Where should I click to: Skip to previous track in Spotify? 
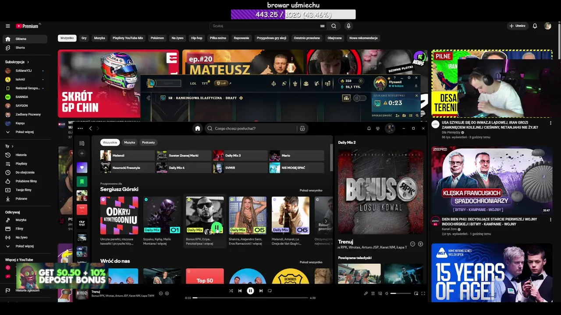click(x=240, y=290)
